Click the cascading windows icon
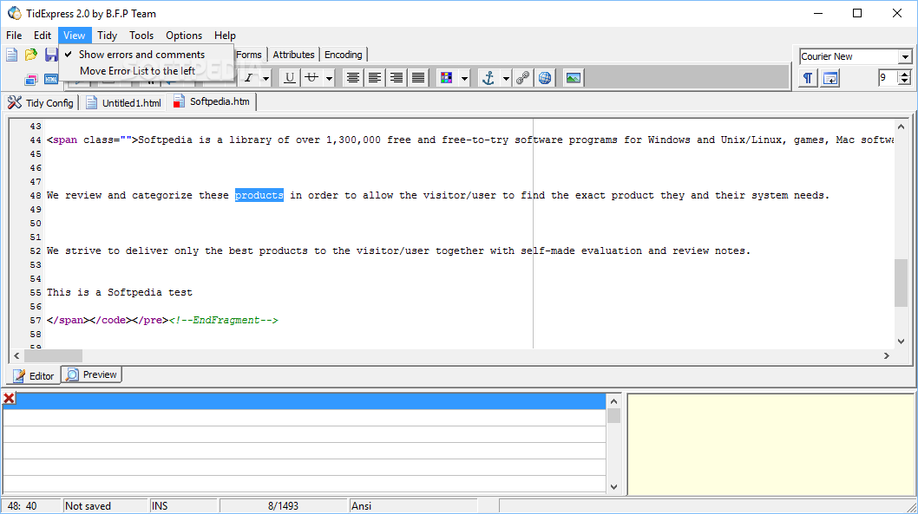Image resolution: width=918 pixels, height=514 pixels. (x=31, y=79)
